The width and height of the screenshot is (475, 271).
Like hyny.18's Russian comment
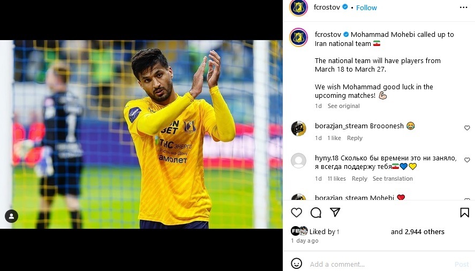[x=467, y=160]
